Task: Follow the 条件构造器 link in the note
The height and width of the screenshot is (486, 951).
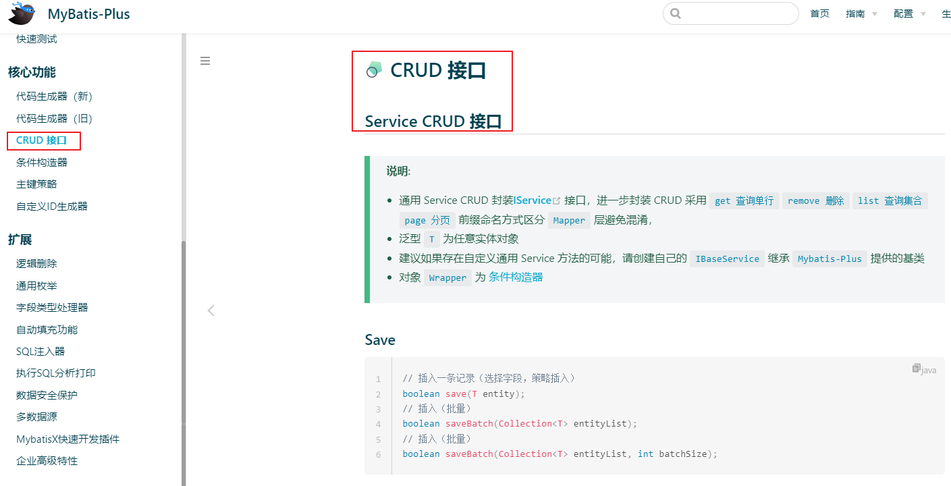Action: point(516,277)
